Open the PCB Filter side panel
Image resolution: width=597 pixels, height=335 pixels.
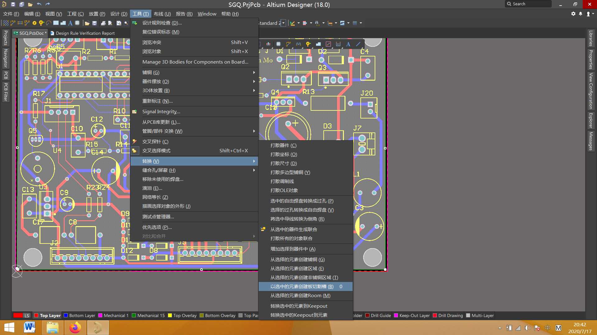5,92
